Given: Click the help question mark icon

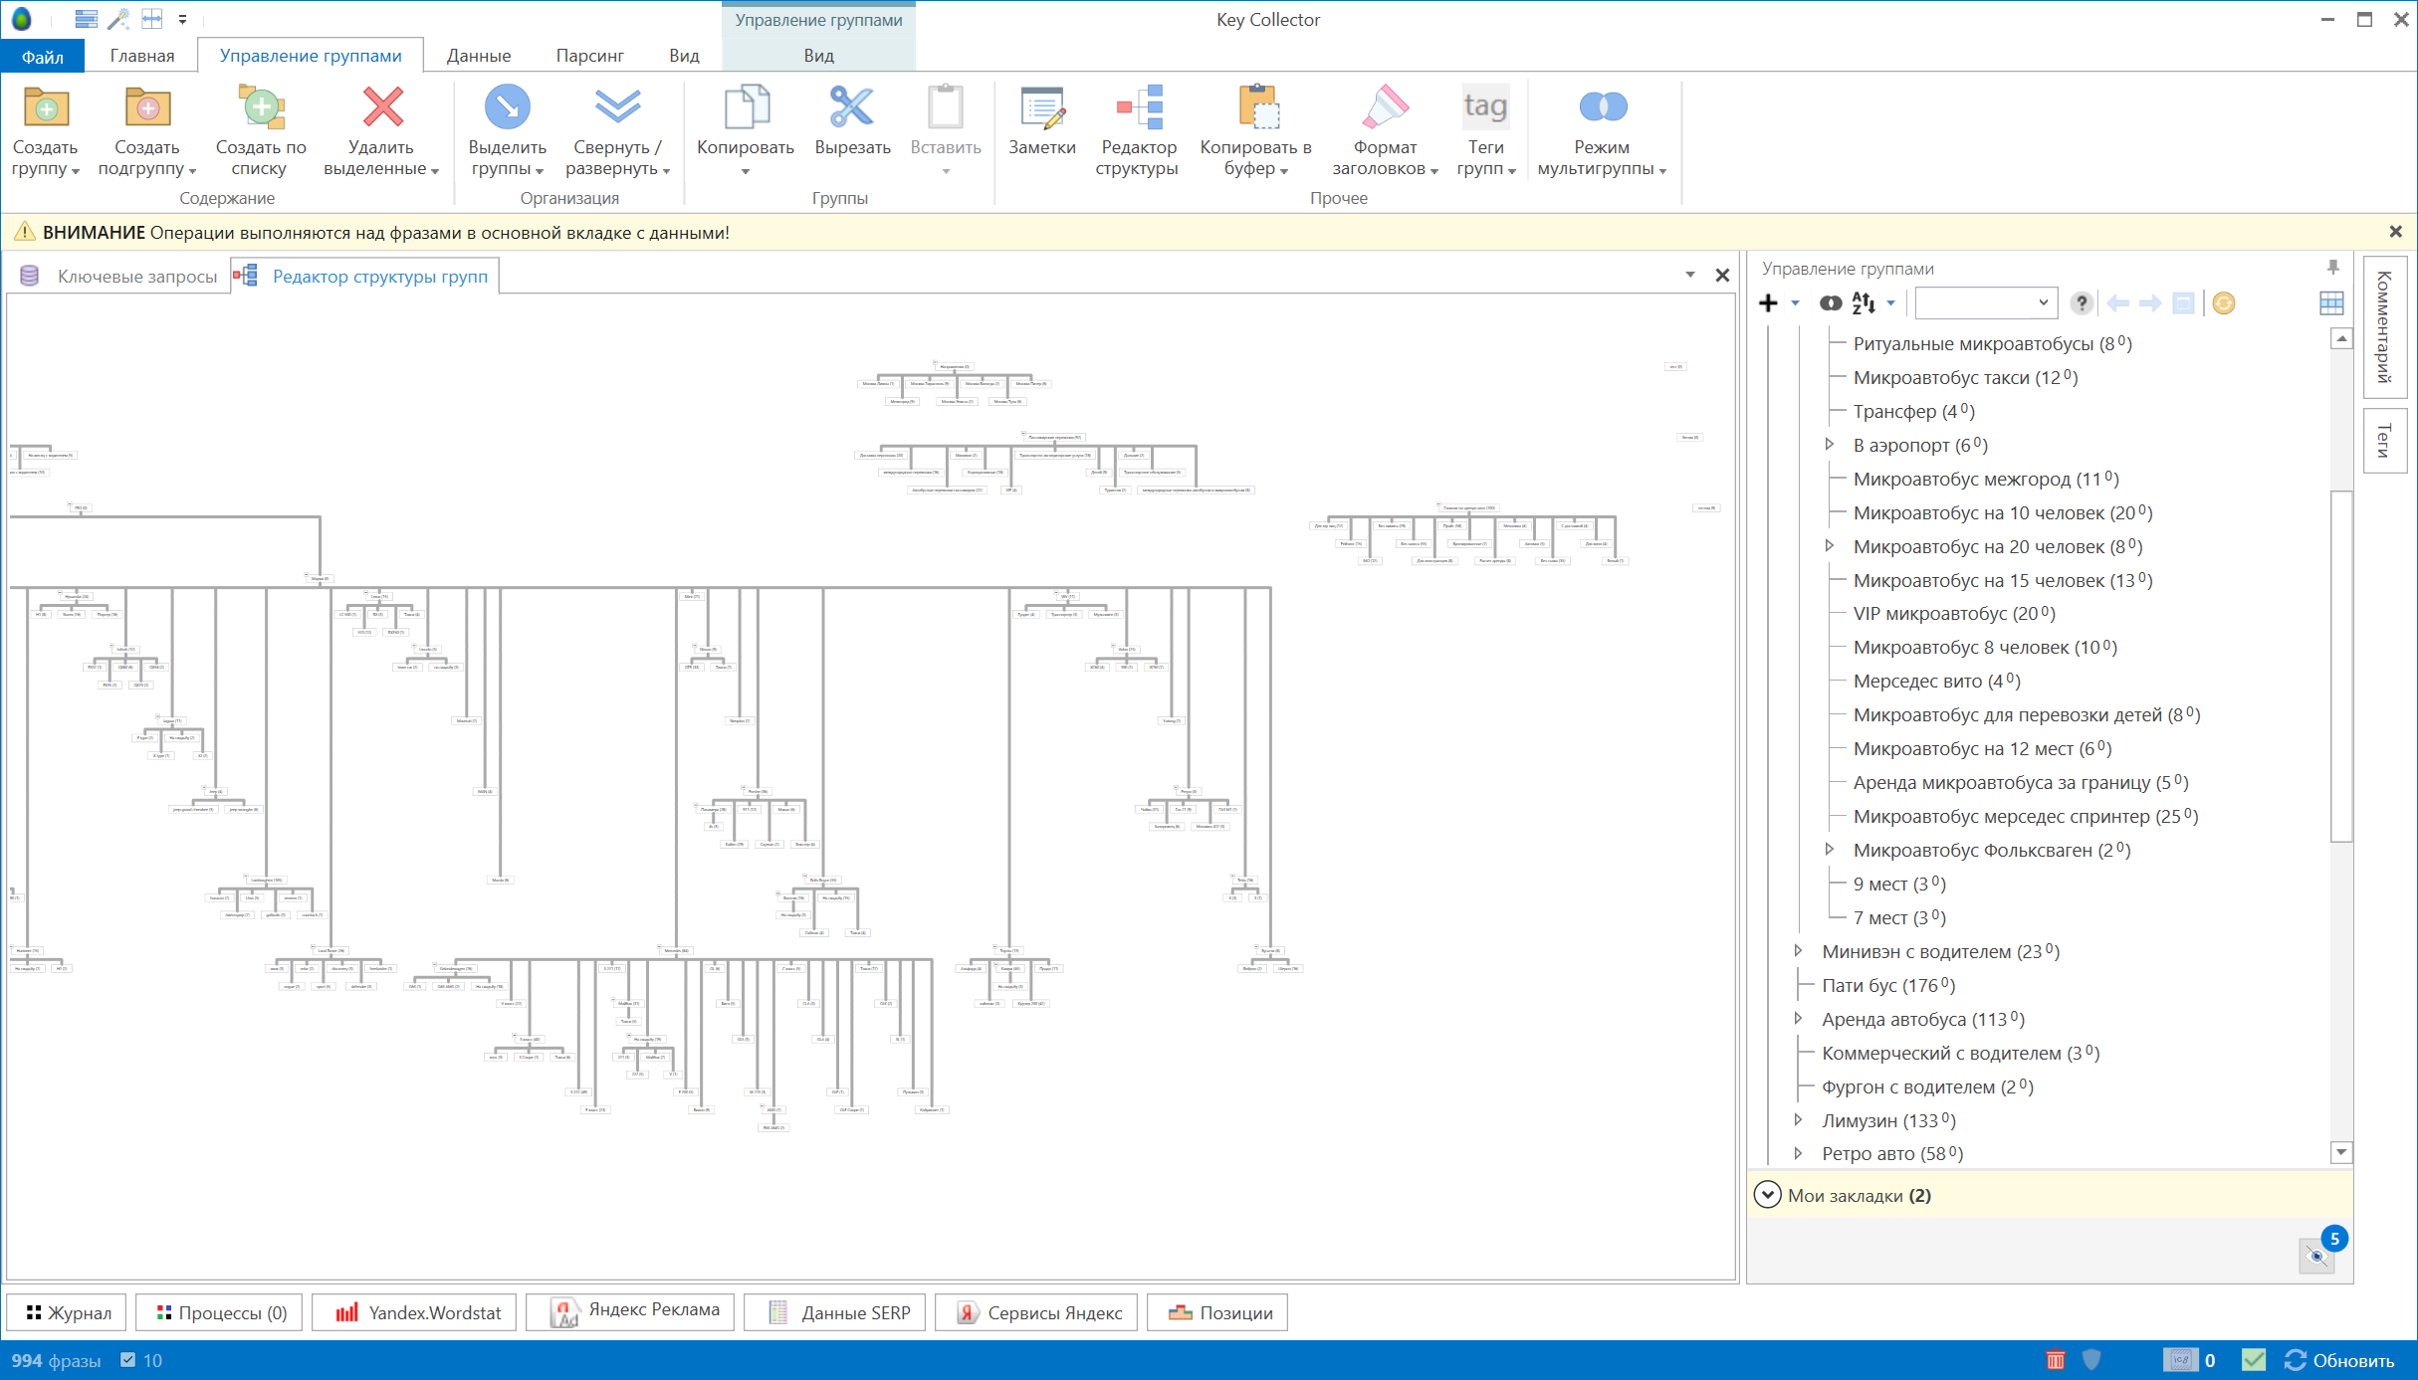Looking at the screenshot, I should click(x=2081, y=303).
